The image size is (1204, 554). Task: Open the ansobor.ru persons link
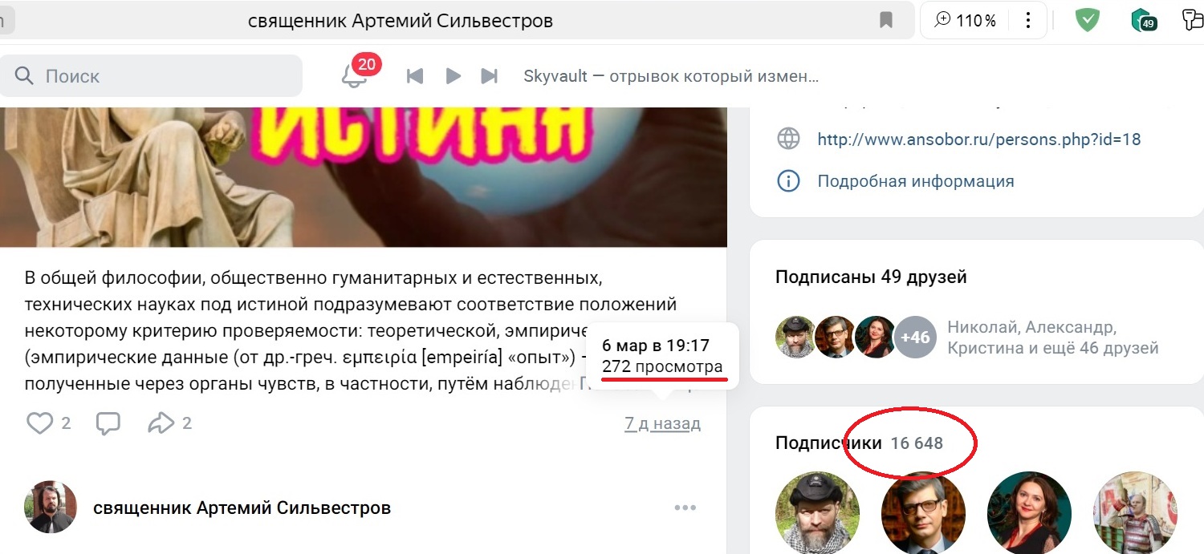pos(978,139)
